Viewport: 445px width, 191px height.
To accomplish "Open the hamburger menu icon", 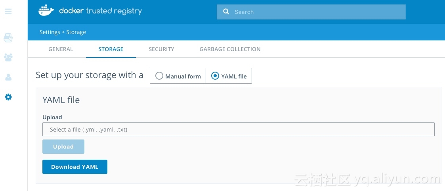I will tap(8, 11).
